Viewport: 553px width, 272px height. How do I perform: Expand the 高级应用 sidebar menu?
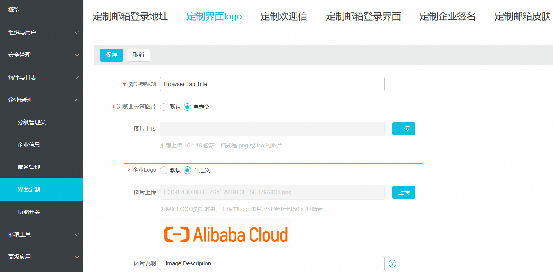[x=42, y=257]
